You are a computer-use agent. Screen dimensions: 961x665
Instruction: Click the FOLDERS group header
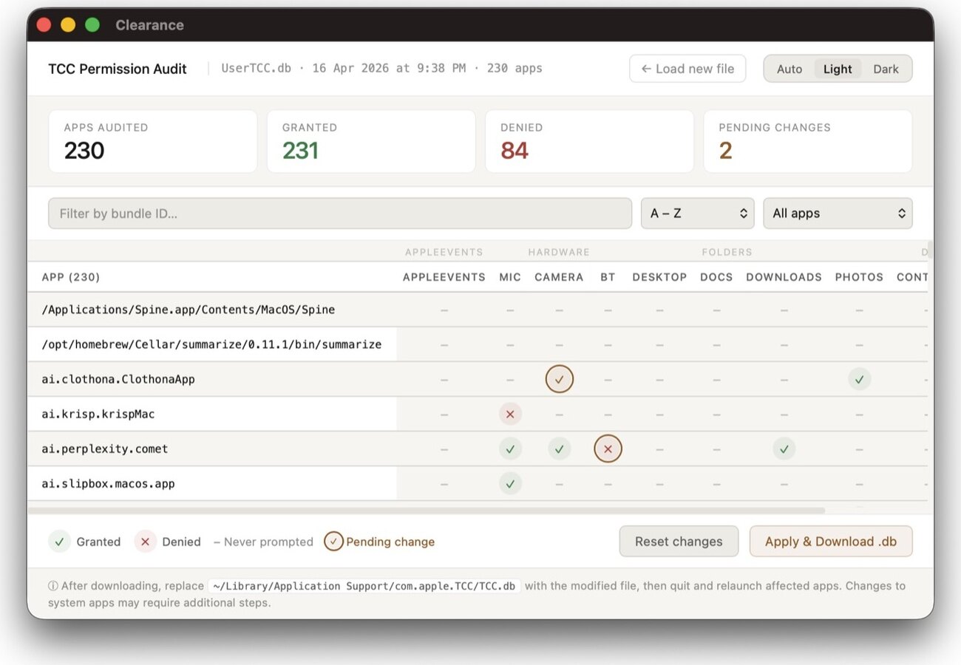pos(727,252)
